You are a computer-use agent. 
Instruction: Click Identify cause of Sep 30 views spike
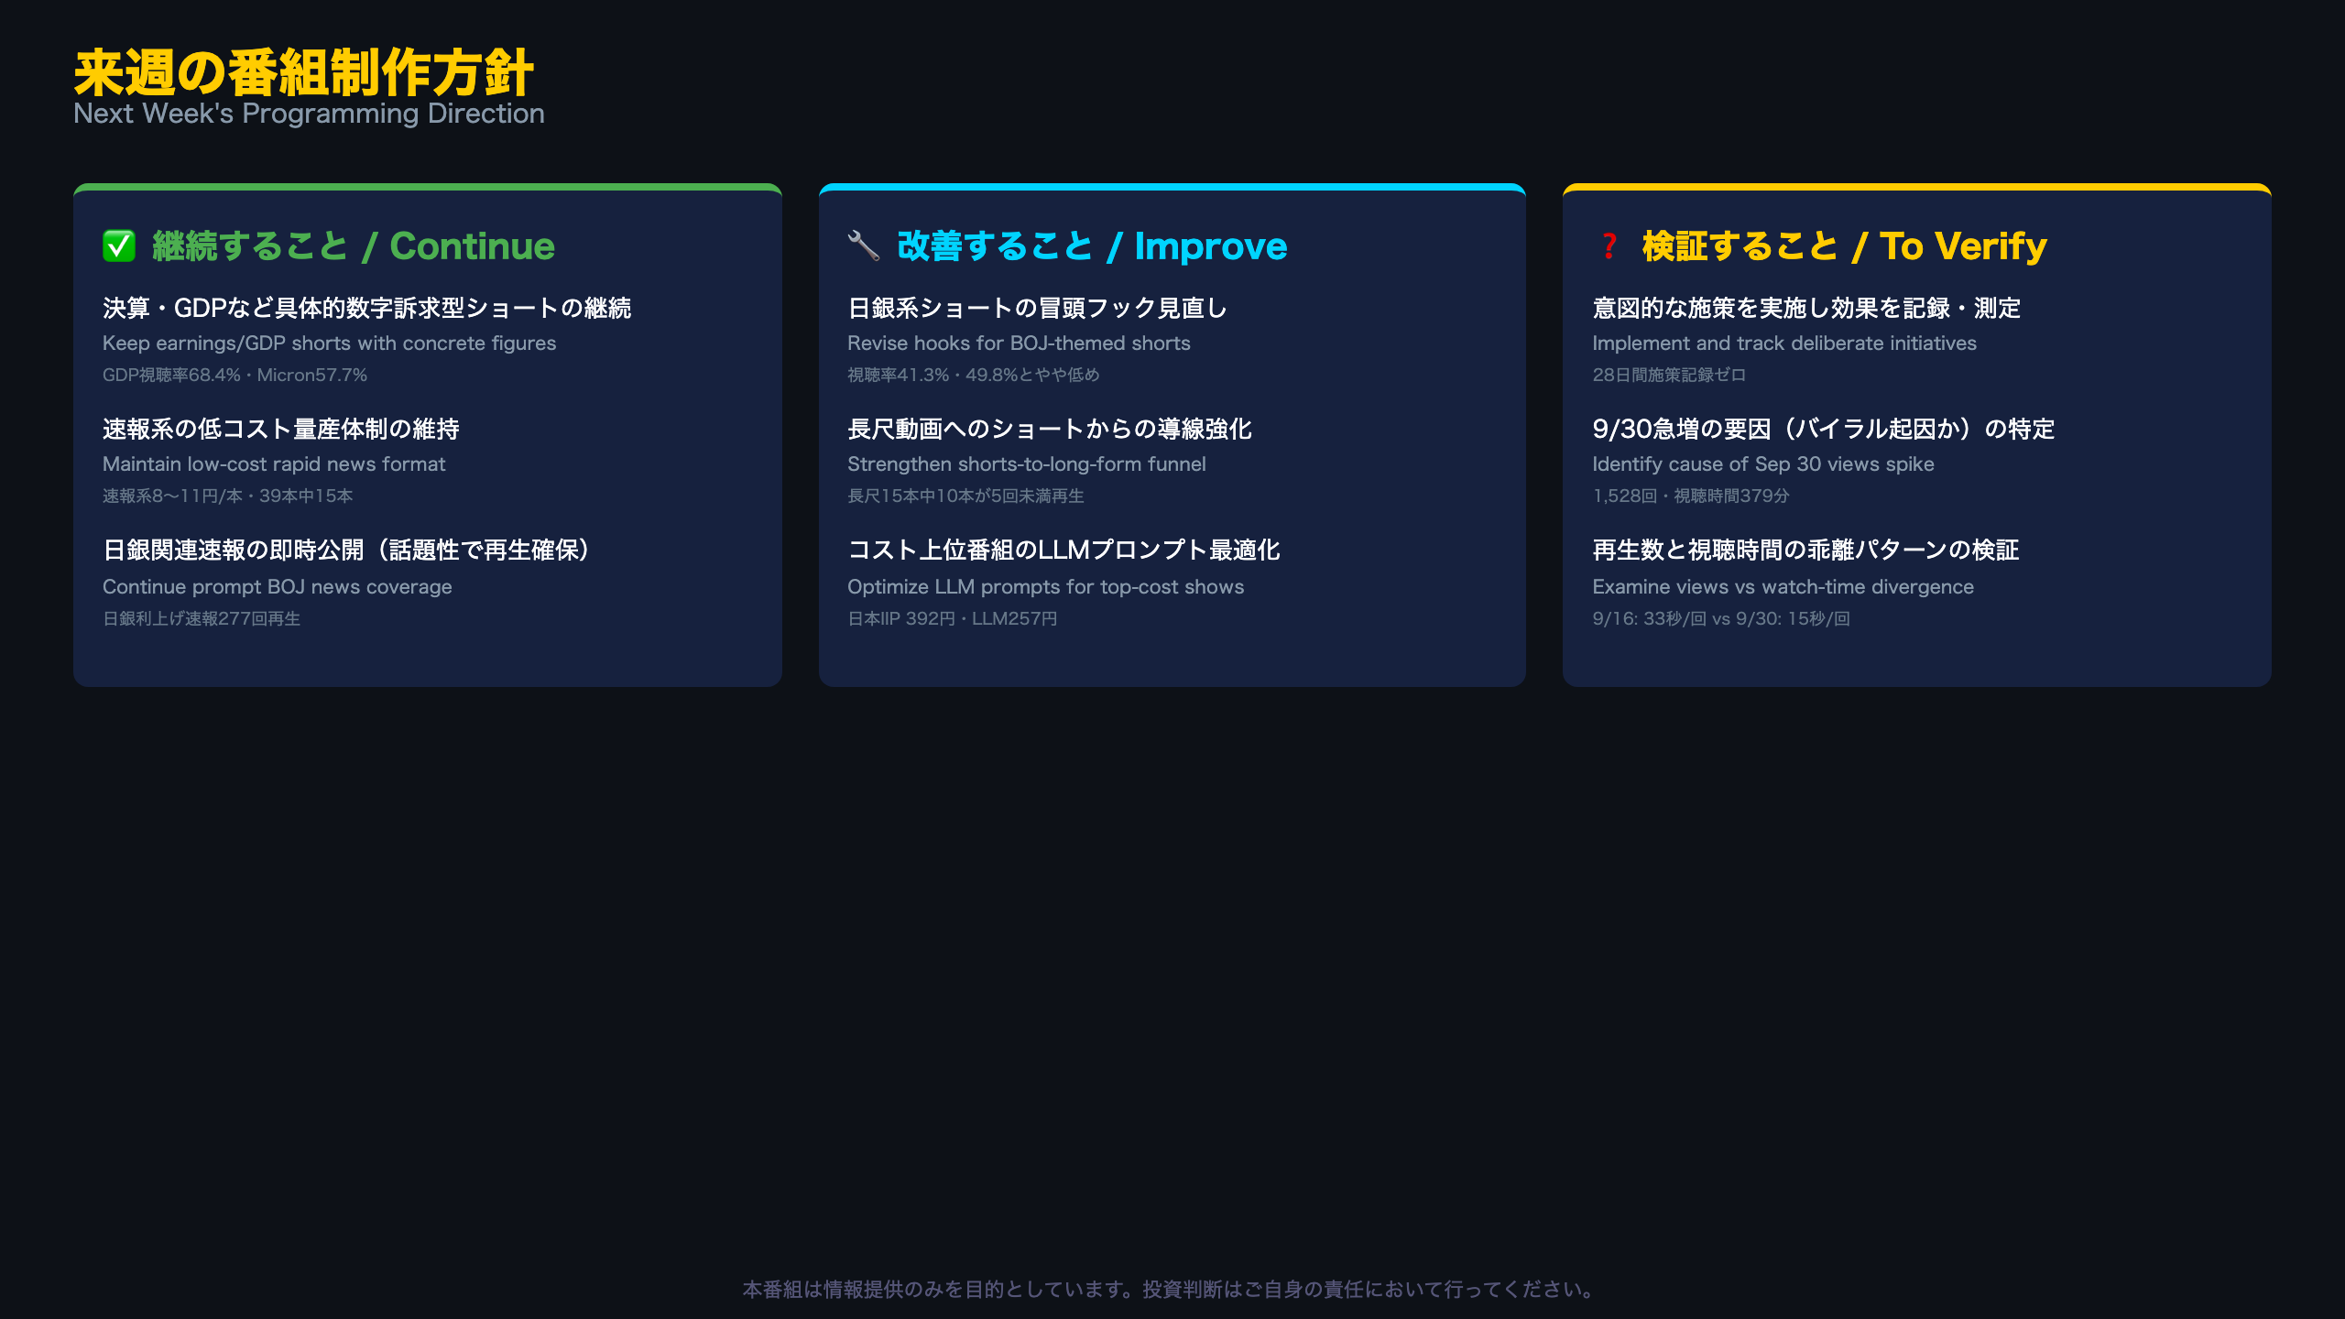(x=1762, y=464)
